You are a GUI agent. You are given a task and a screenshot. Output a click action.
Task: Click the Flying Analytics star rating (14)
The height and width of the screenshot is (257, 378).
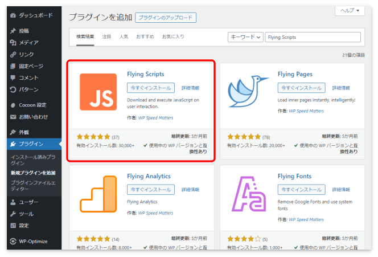point(93,239)
